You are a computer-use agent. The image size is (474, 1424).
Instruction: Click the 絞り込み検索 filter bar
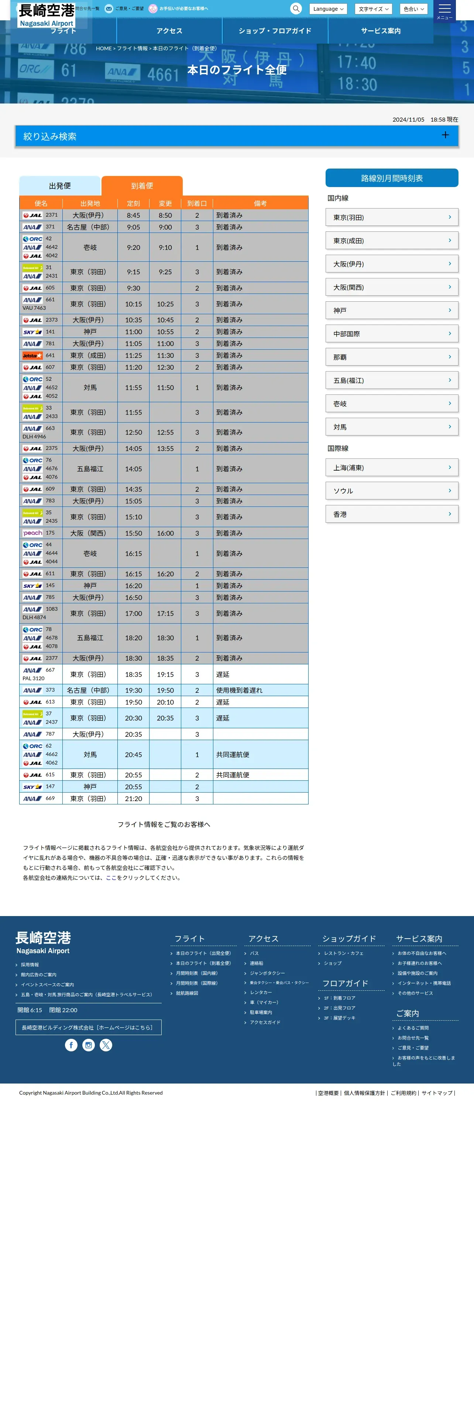(237, 136)
